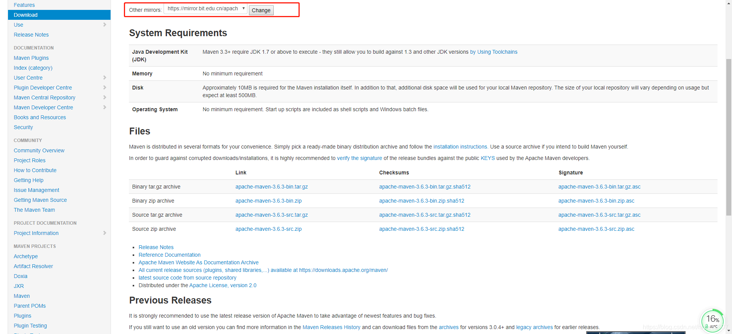This screenshot has width=732, height=334.
Task: Open the Plugin Testing link
Action: coord(30,326)
